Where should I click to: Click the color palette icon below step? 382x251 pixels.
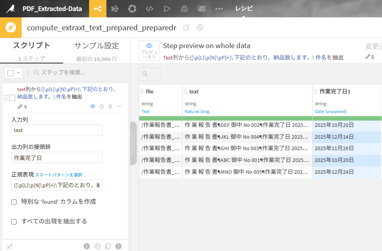click(97, 246)
